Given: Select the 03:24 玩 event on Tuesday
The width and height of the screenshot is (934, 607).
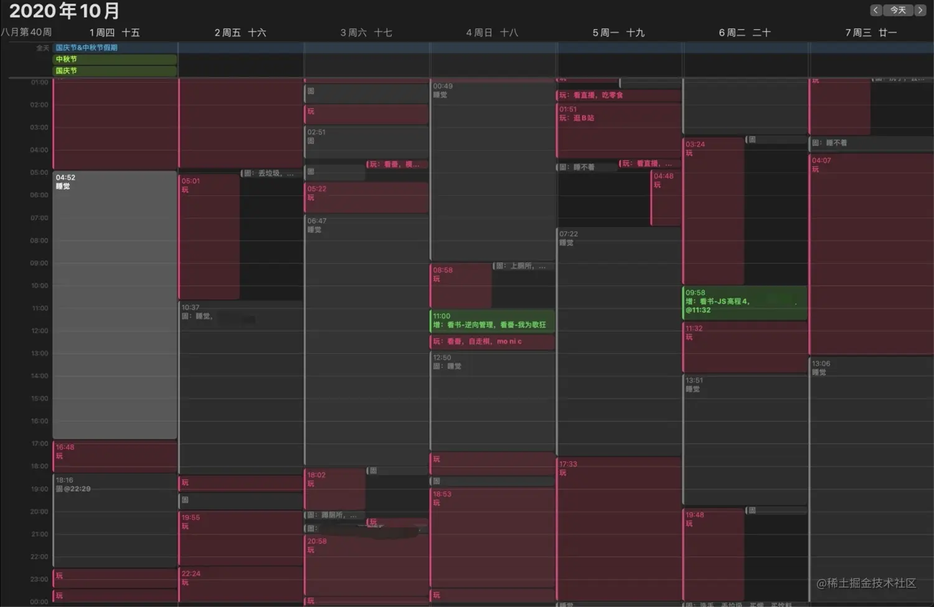Looking at the screenshot, I should (x=714, y=211).
